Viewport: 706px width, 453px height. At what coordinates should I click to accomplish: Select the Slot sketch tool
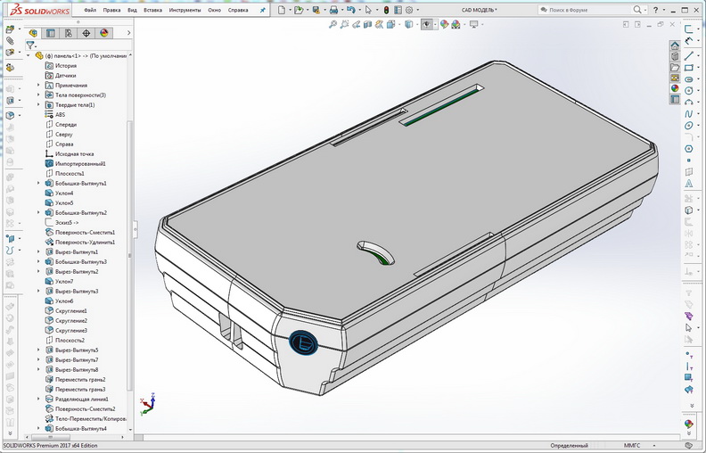tap(688, 79)
